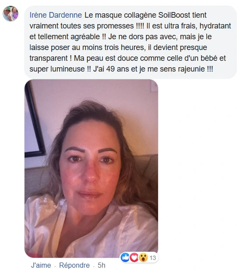Open the Irène Dardenne name link
Screen dimensions: 239x272
56,15
